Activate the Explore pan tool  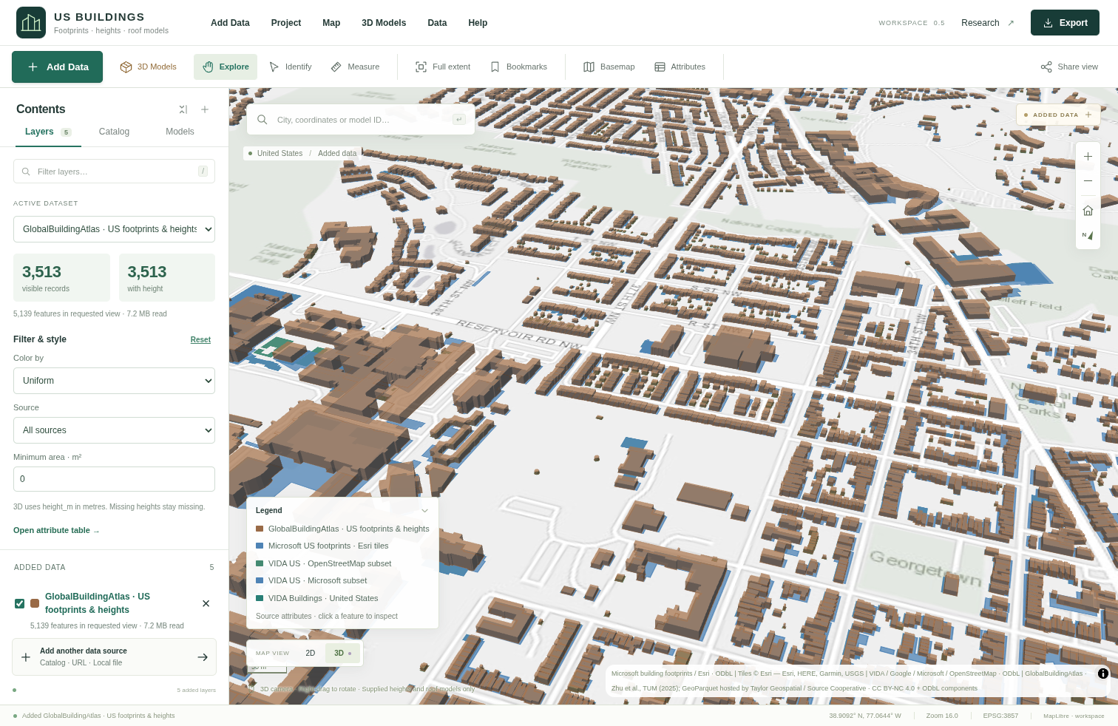pos(226,67)
